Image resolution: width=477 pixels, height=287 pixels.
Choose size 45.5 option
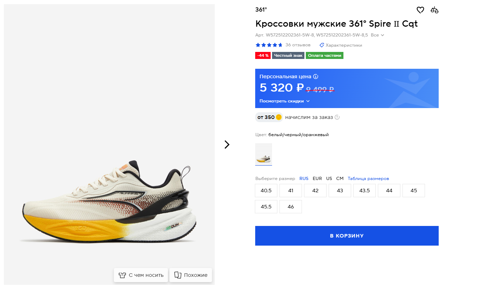266,207
